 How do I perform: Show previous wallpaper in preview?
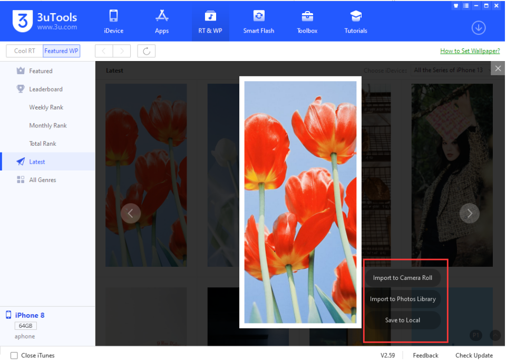pyautogui.click(x=130, y=213)
